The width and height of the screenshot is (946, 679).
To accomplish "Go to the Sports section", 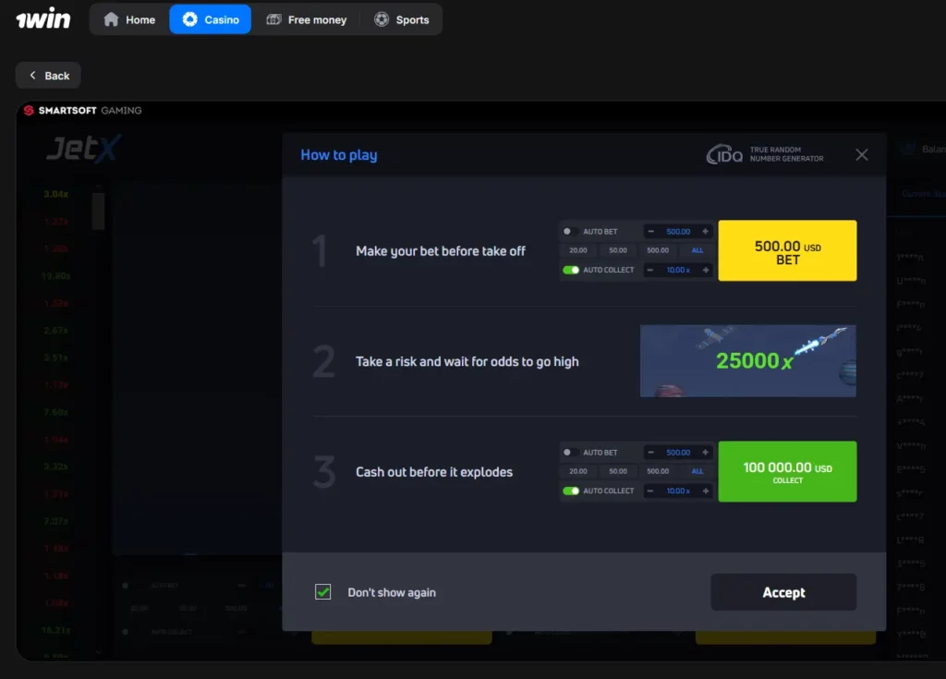I will coord(402,19).
